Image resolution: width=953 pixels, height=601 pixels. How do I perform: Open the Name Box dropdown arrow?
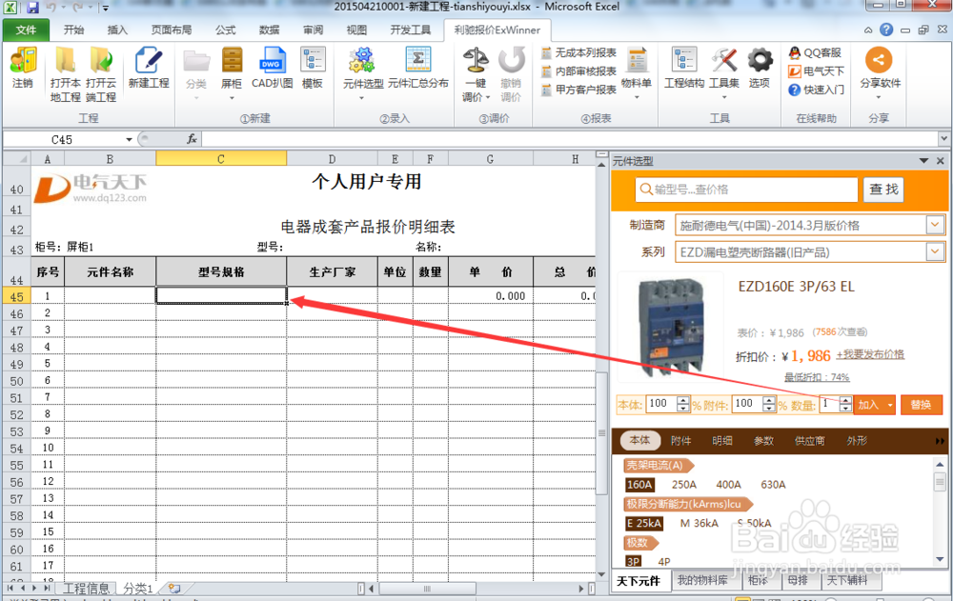tap(129, 140)
